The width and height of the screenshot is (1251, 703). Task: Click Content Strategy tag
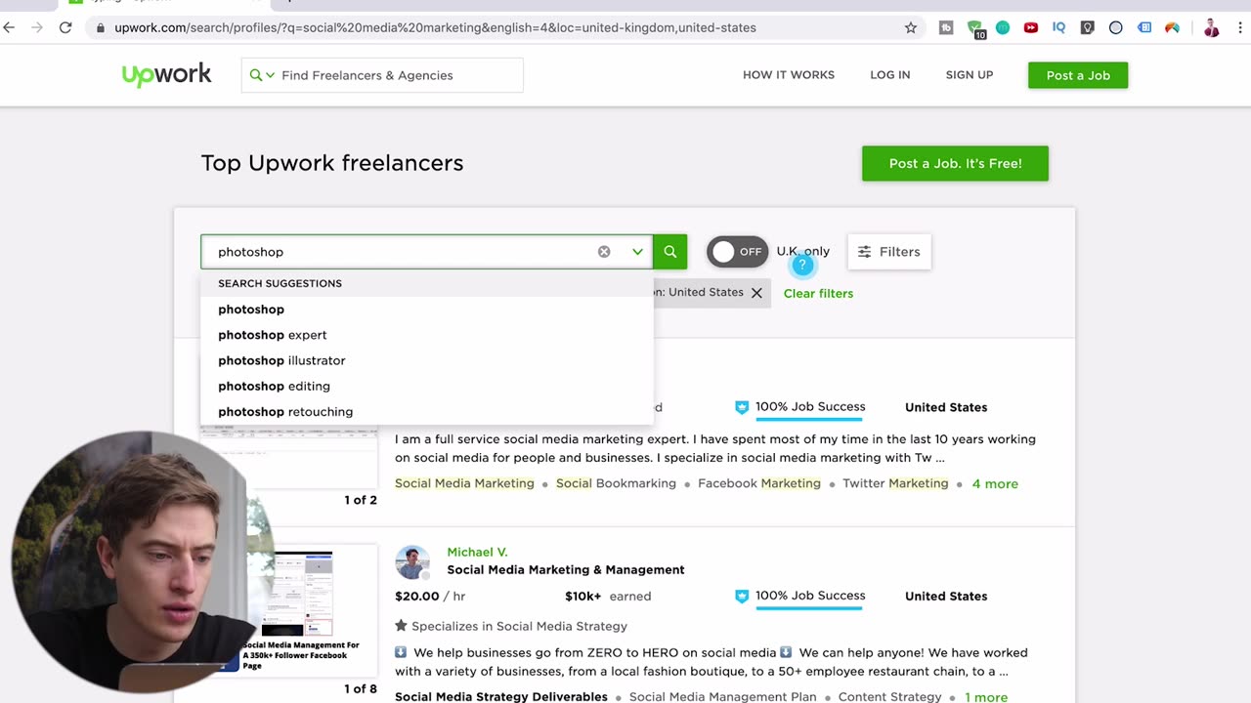click(889, 697)
